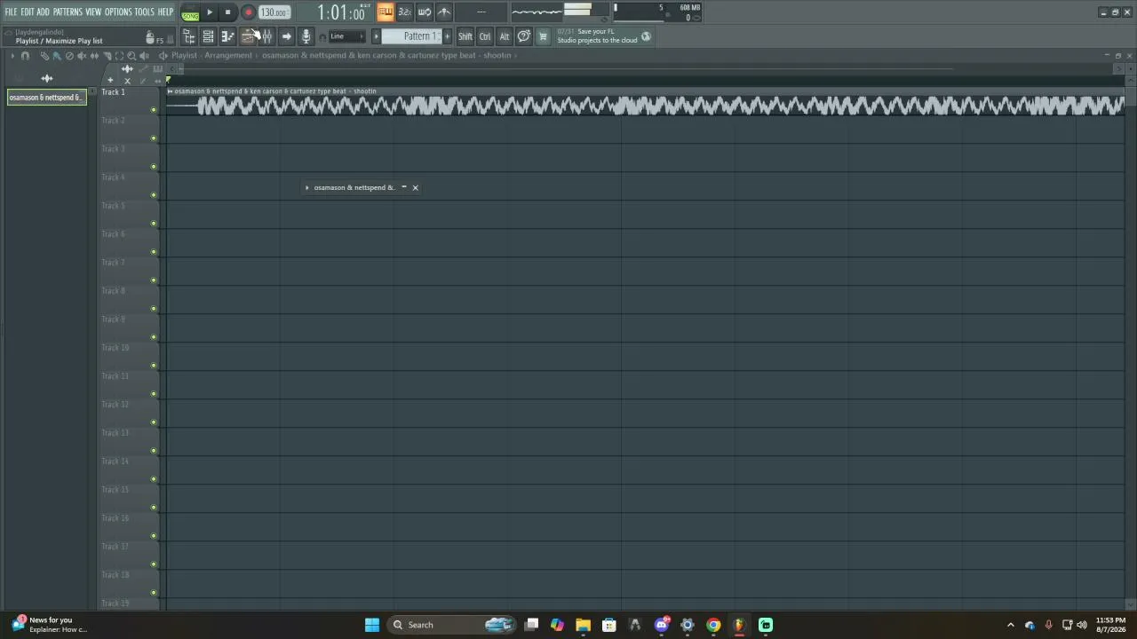Select the playlist Paint brush tool
The width and height of the screenshot is (1137, 639).
click(x=56, y=56)
